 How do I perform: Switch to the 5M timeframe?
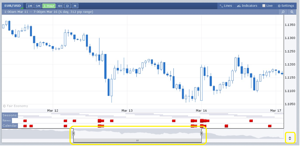point(38,6)
